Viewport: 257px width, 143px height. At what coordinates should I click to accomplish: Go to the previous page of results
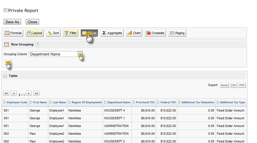(x=14, y=94)
